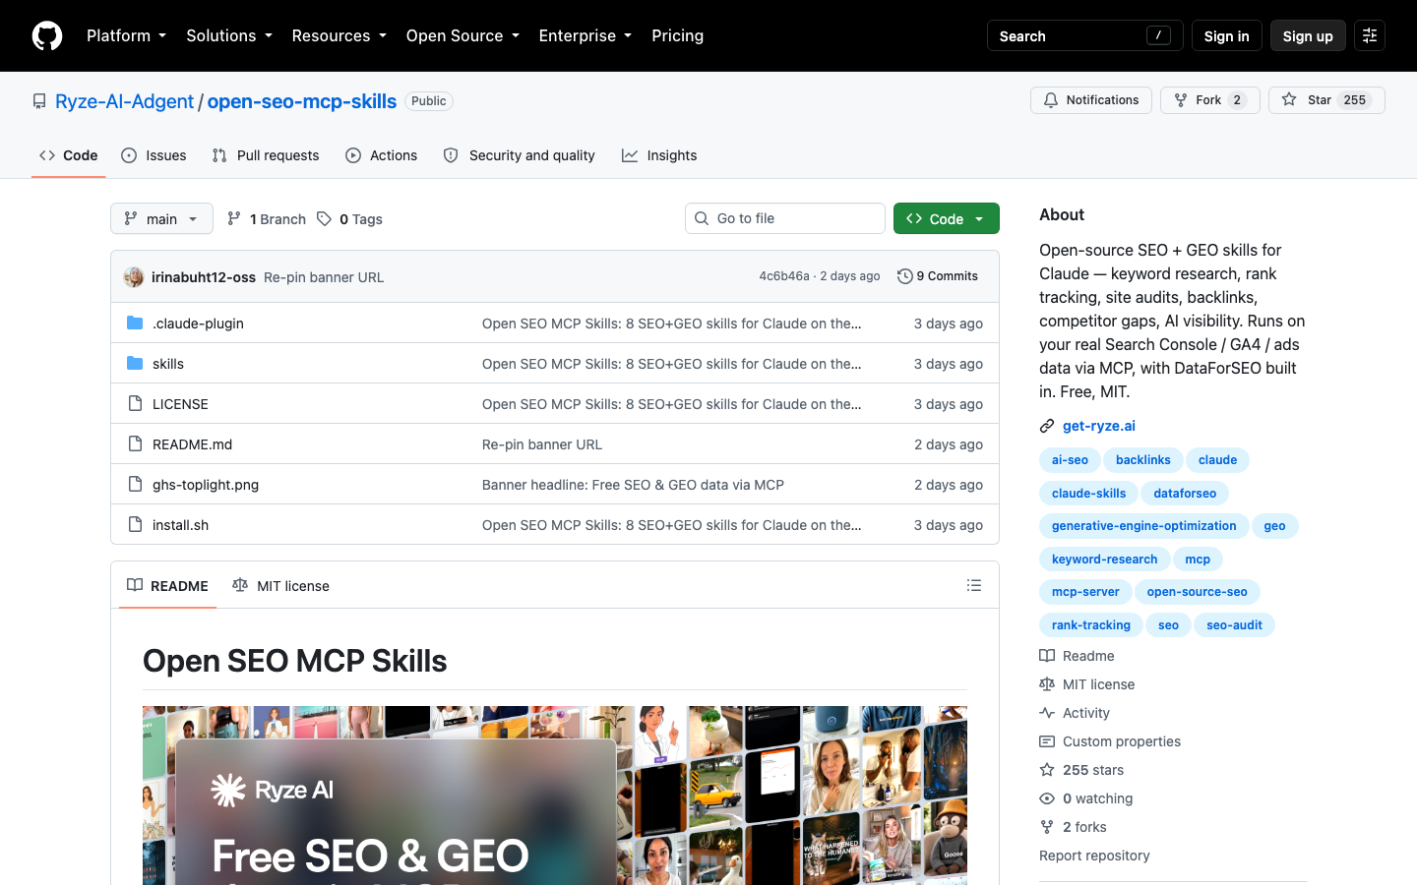Open the Actions tab
1417x885 pixels.
[382, 155]
